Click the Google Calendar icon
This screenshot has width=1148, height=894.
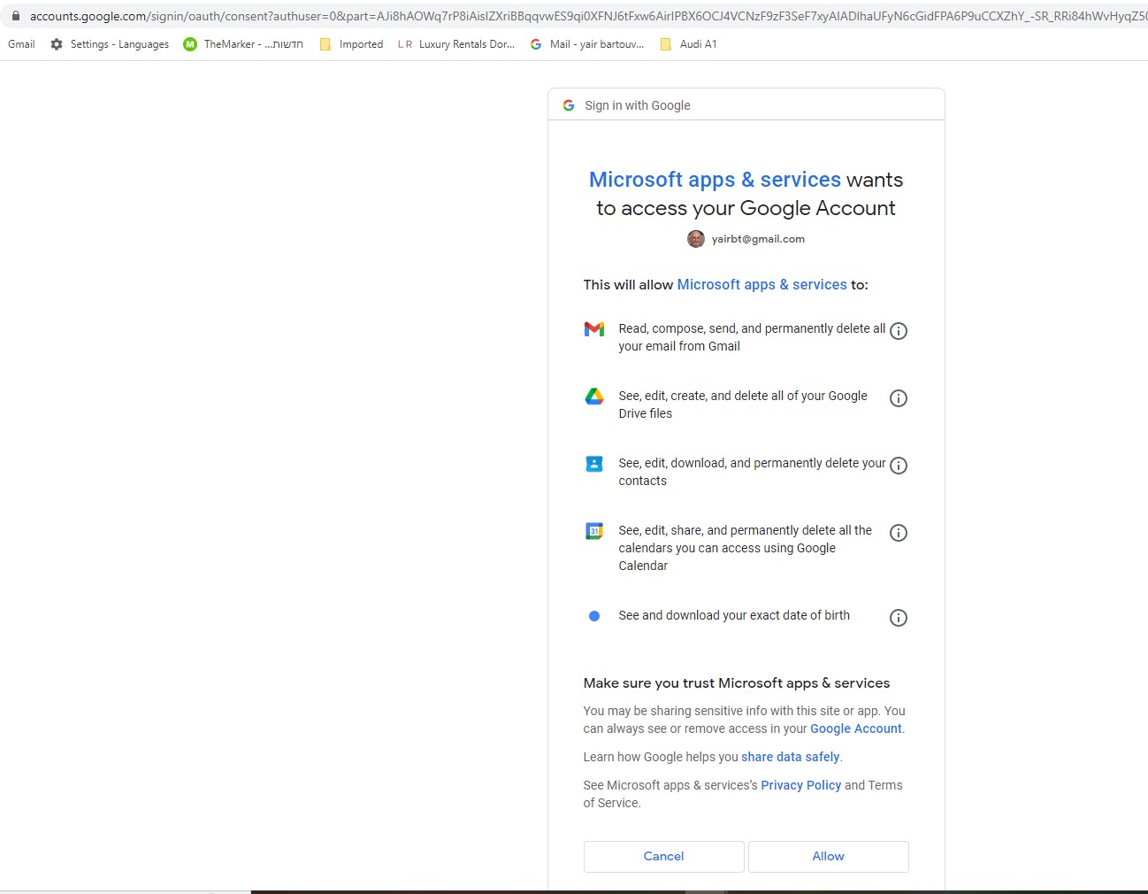(x=594, y=531)
